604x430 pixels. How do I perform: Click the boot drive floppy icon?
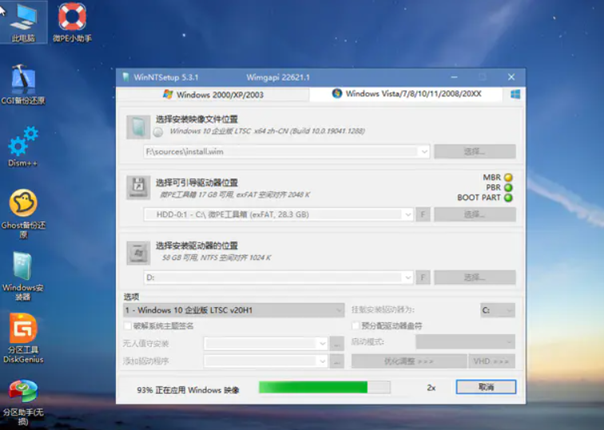(138, 187)
